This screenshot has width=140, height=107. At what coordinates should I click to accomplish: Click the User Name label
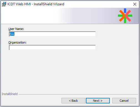[16, 29]
